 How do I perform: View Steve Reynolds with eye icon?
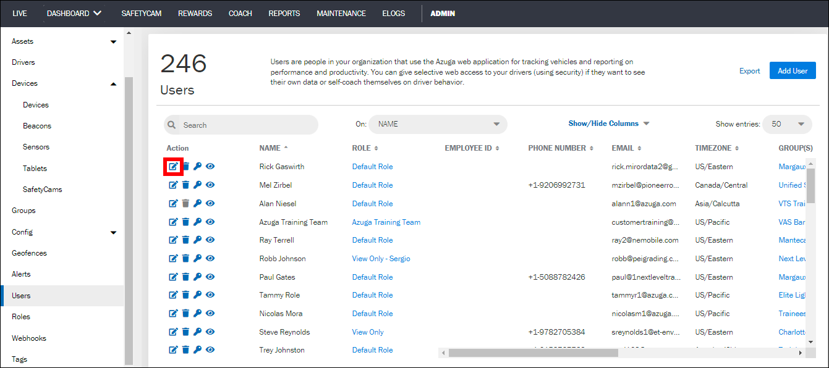(210, 332)
